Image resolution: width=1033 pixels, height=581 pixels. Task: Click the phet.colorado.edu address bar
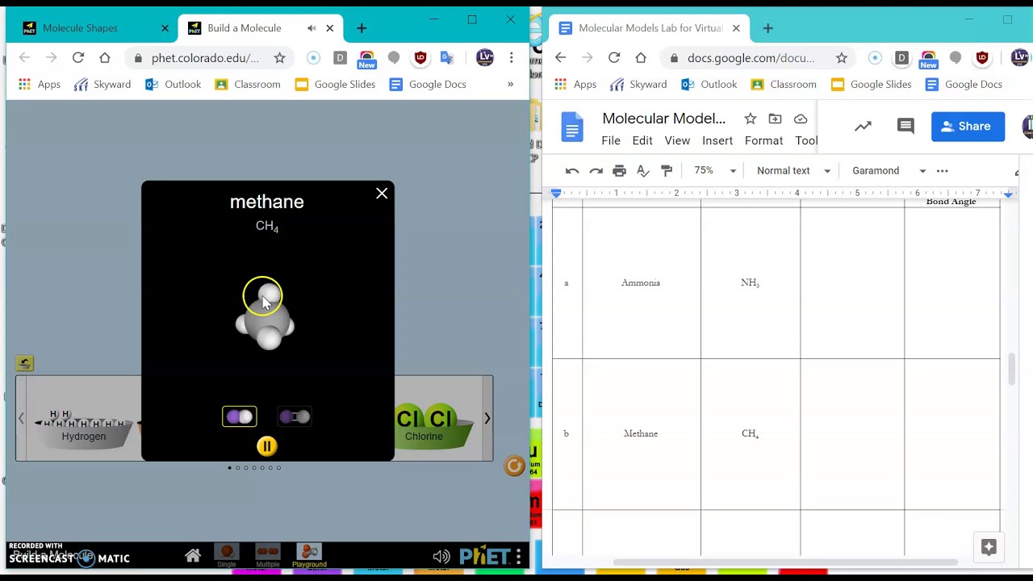coord(205,58)
